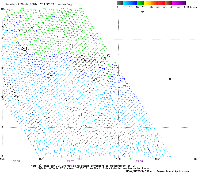The height and width of the screenshot is (173, 198).
Task: Click the gray 0-5 knots color swatch
Action: (120, 3)
